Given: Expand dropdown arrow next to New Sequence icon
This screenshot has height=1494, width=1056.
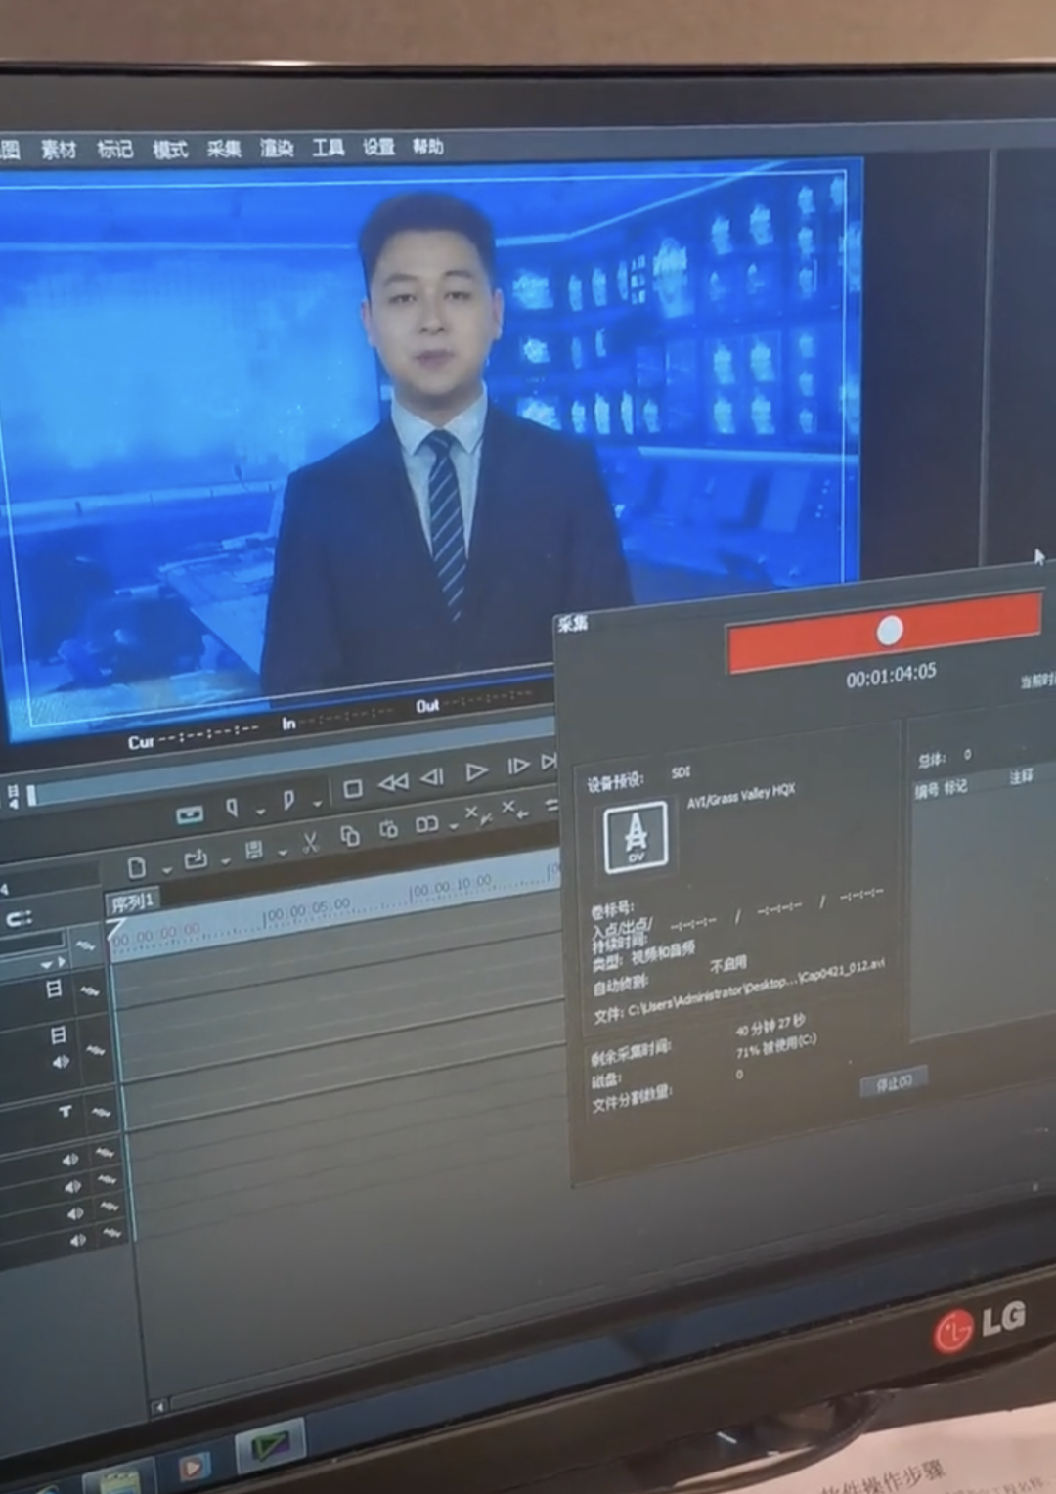Looking at the screenshot, I should [167, 869].
